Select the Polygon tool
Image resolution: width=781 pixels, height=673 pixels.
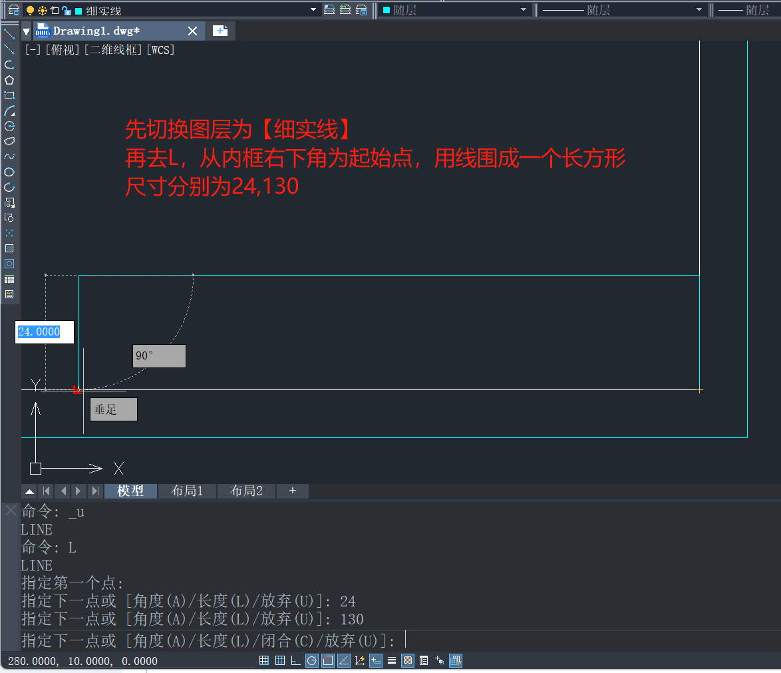coord(9,80)
